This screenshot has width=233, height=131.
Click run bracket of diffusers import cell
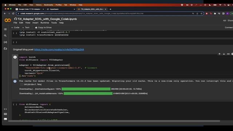click(15, 104)
